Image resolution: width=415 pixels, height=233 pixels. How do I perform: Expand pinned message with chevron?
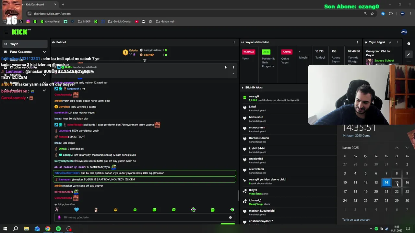(233, 73)
